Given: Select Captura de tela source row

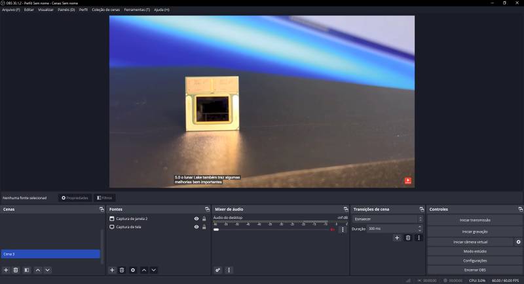Looking at the screenshot, I should coord(158,227).
